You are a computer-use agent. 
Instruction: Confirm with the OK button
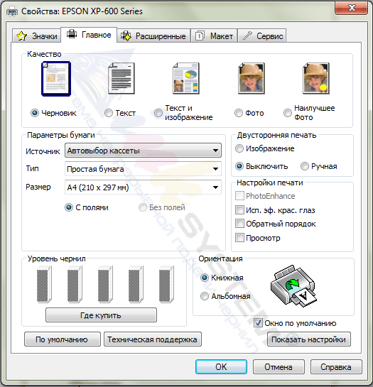[x=221, y=366]
